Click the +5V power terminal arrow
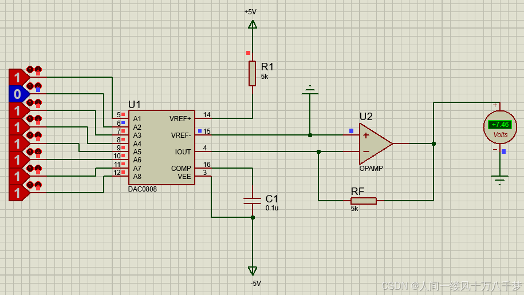This screenshot has width=524, height=295. [253, 25]
